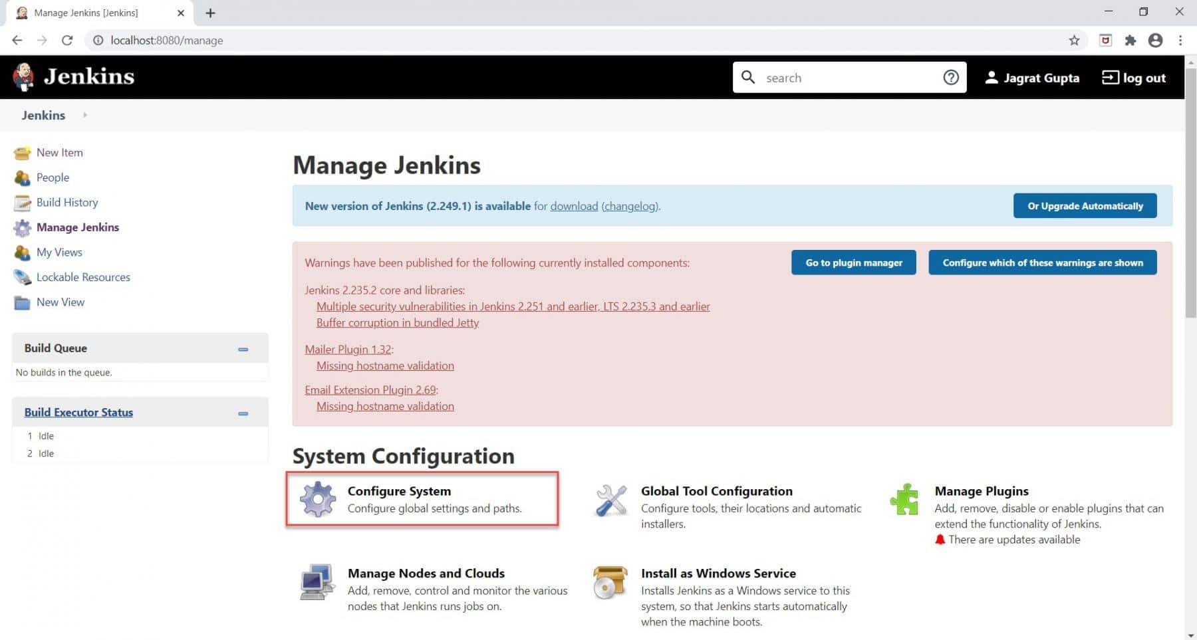Open Missing hostname validation under Mailer Plugin
The image size is (1197, 640).
click(x=385, y=366)
